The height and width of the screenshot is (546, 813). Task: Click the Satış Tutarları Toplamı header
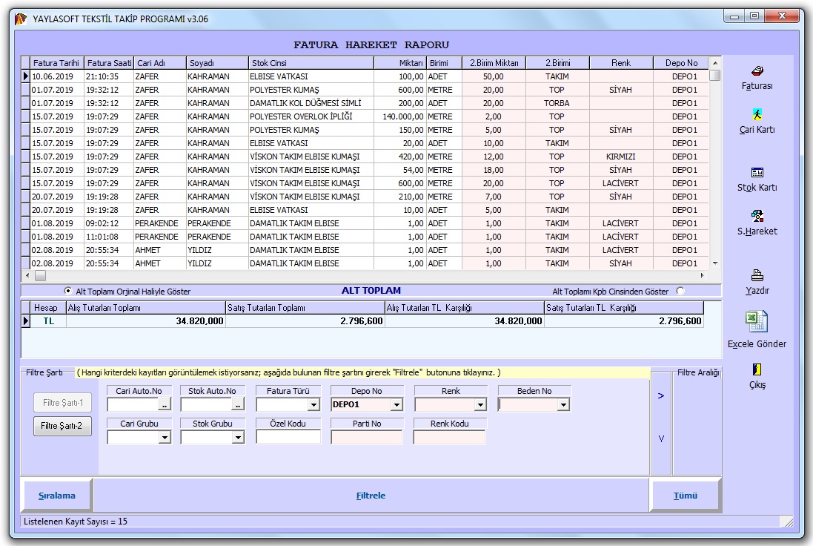305,308
